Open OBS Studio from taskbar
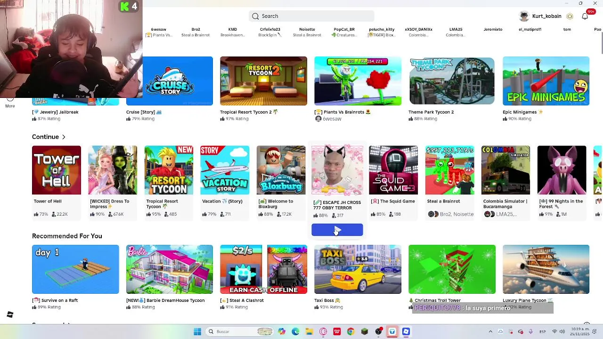This screenshot has height=339, width=603. coord(378,331)
